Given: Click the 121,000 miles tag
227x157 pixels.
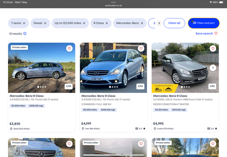Looking at the screenshot, I should [18, 106].
